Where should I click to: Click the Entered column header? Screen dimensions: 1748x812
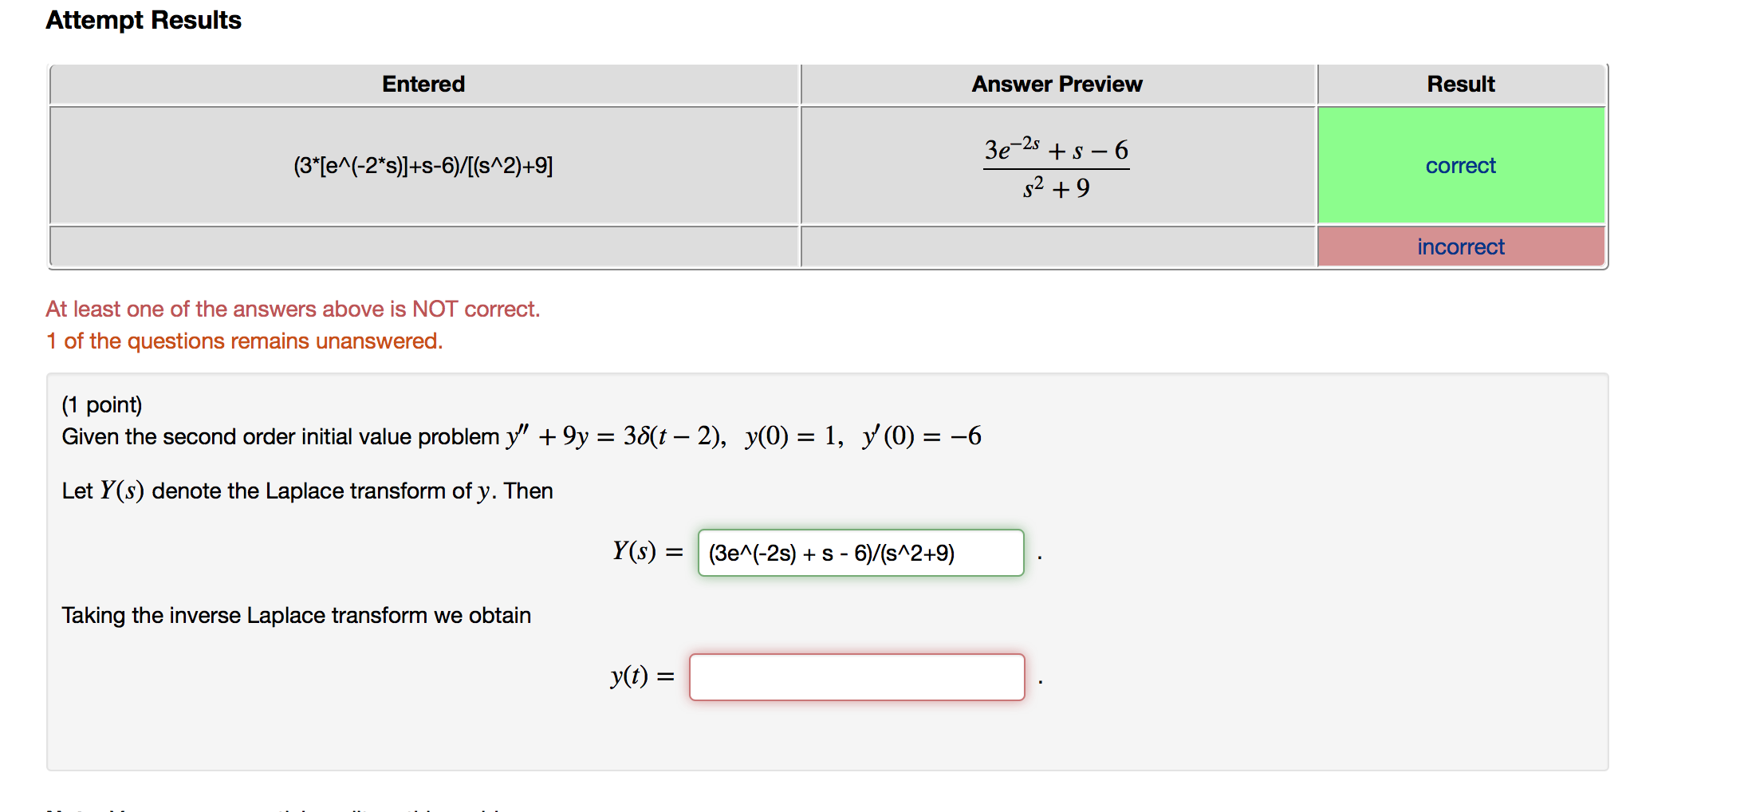423,84
